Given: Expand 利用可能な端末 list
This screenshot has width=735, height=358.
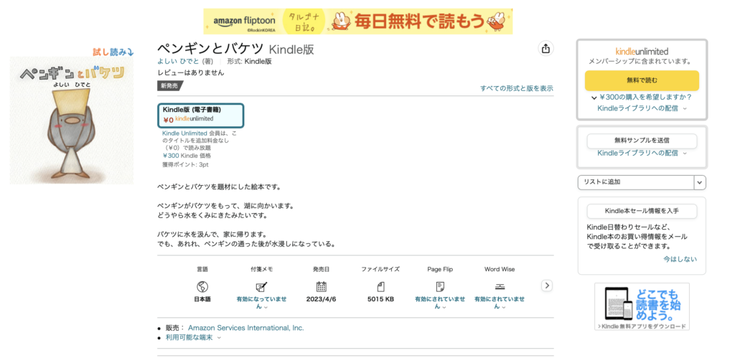Looking at the screenshot, I should [194, 337].
